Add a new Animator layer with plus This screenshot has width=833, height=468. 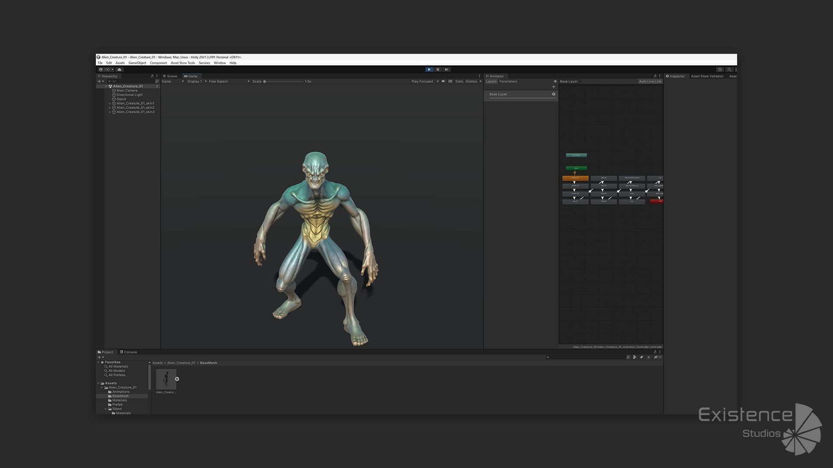pyautogui.click(x=554, y=87)
